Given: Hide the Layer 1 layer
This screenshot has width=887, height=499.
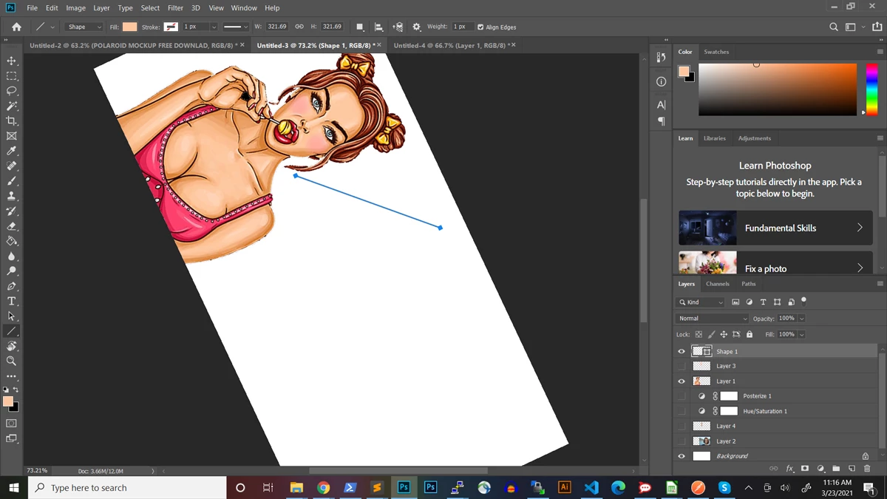Looking at the screenshot, I should (x=682, y=381).
